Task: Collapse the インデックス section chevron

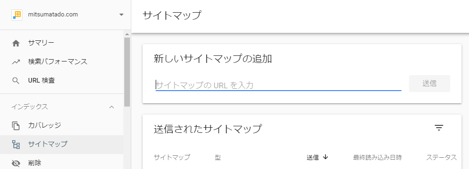Action: pyautogui.click(x=112, y=107)
